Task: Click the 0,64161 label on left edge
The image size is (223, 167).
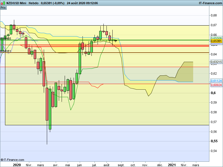Action: pos(6,51)
